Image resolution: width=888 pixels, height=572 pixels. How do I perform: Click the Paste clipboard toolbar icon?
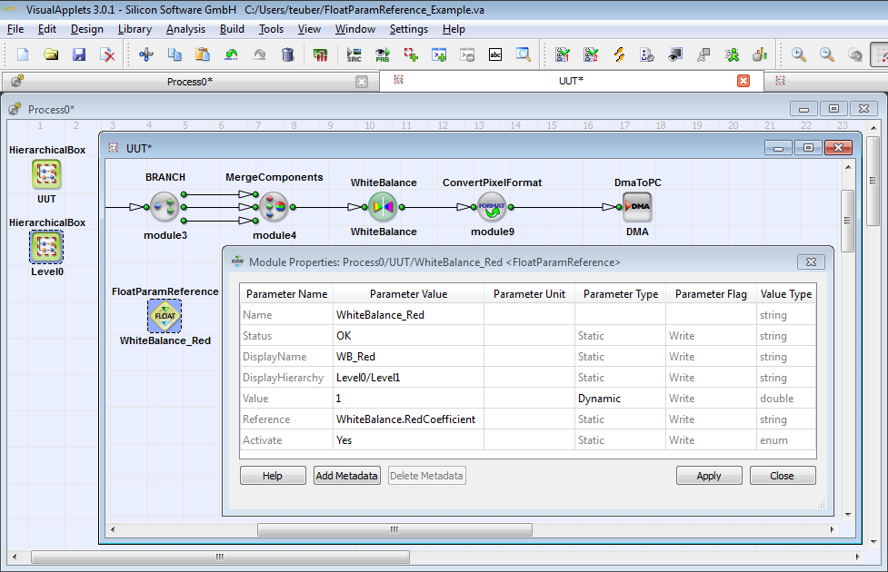[203, 54]
